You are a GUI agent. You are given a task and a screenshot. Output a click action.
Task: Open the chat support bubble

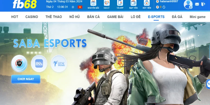tap(208, 84)
